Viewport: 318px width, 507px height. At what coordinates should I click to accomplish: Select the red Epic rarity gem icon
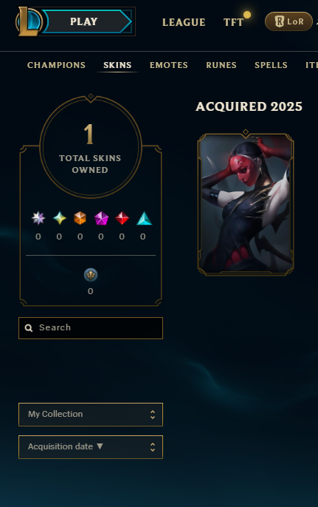[x=122, y=218]
